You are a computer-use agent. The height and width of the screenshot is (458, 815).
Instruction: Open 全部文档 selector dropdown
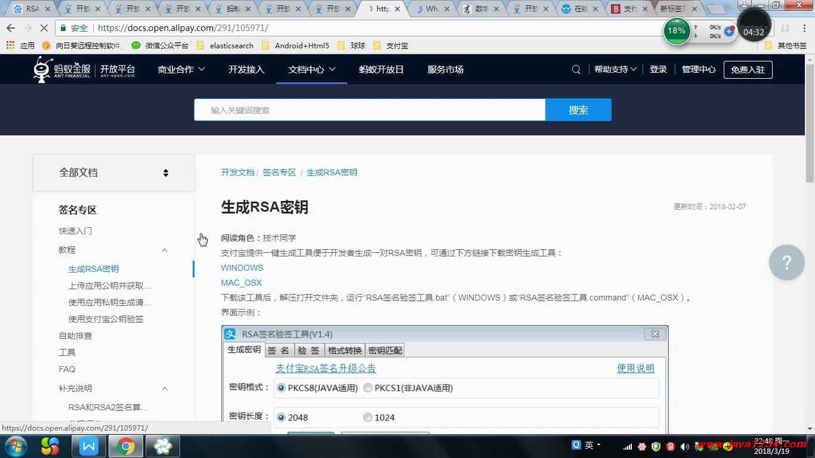coord(113,173)
